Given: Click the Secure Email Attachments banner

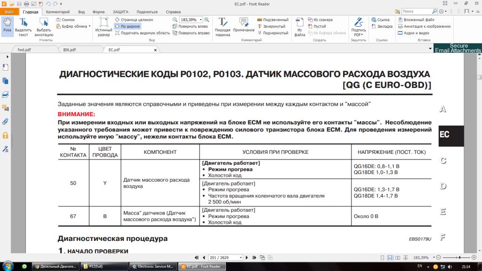Looking at the screenshot, I should pyautogui.click(x=458, y=48).
